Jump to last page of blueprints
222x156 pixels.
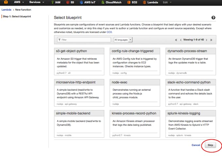click(211, 40)
